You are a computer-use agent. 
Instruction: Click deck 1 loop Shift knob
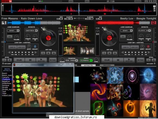click(29, 46)
